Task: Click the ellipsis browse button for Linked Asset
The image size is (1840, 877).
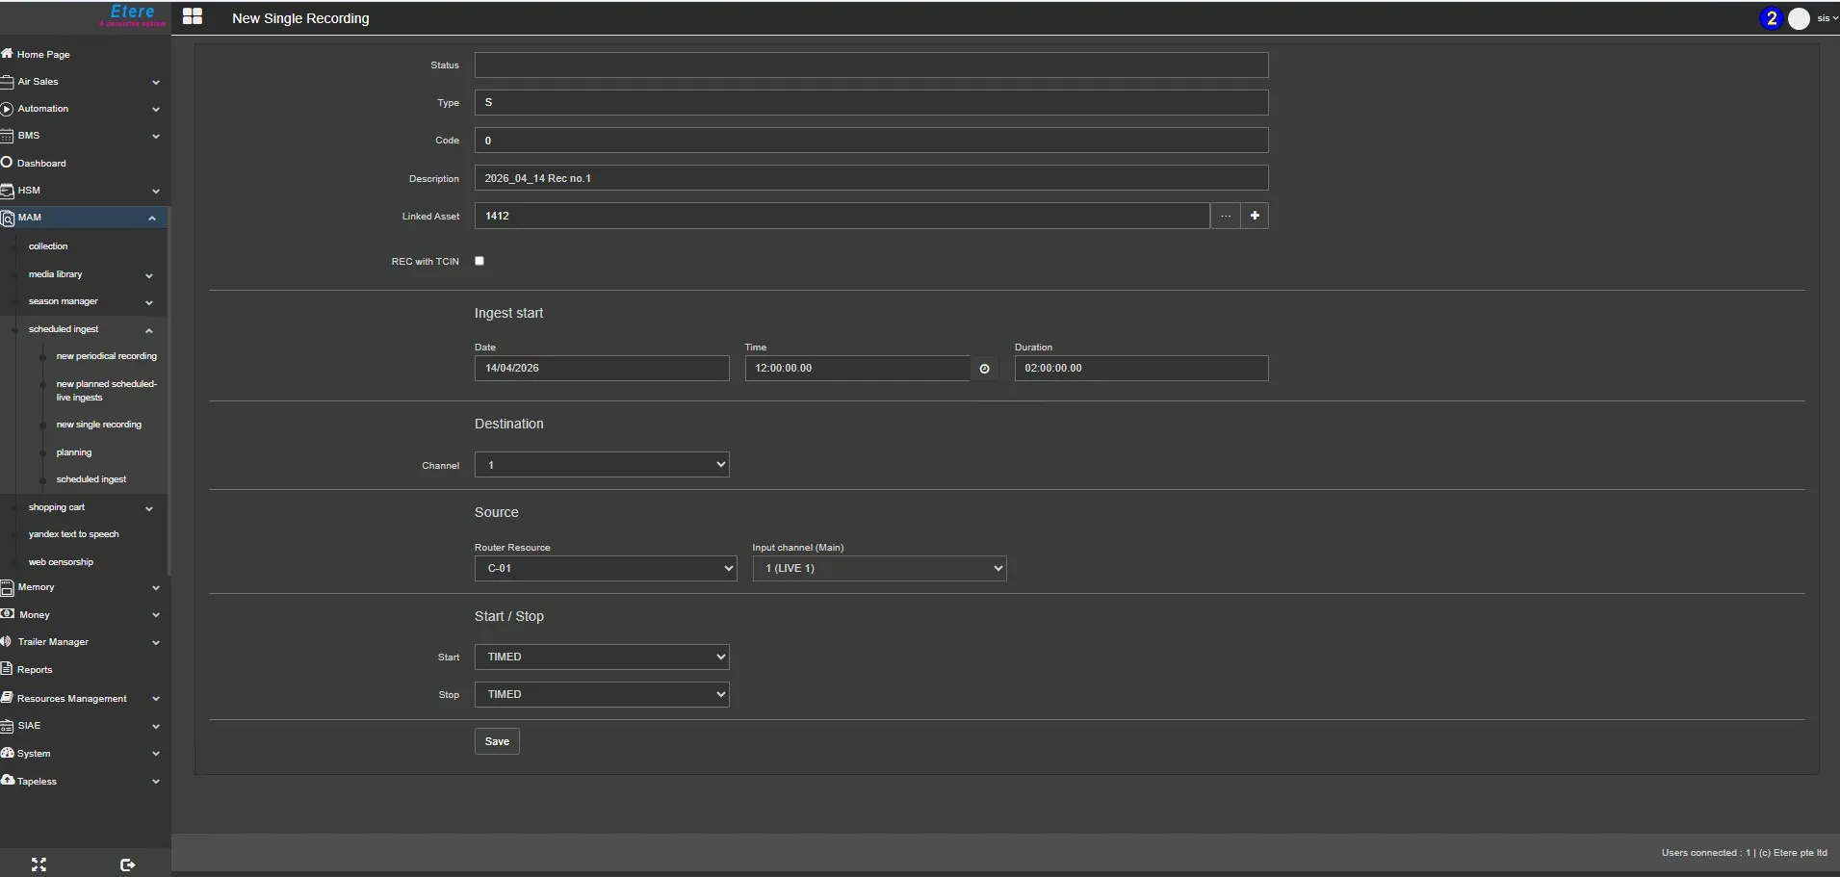Action: click(x=1225, y=216)
